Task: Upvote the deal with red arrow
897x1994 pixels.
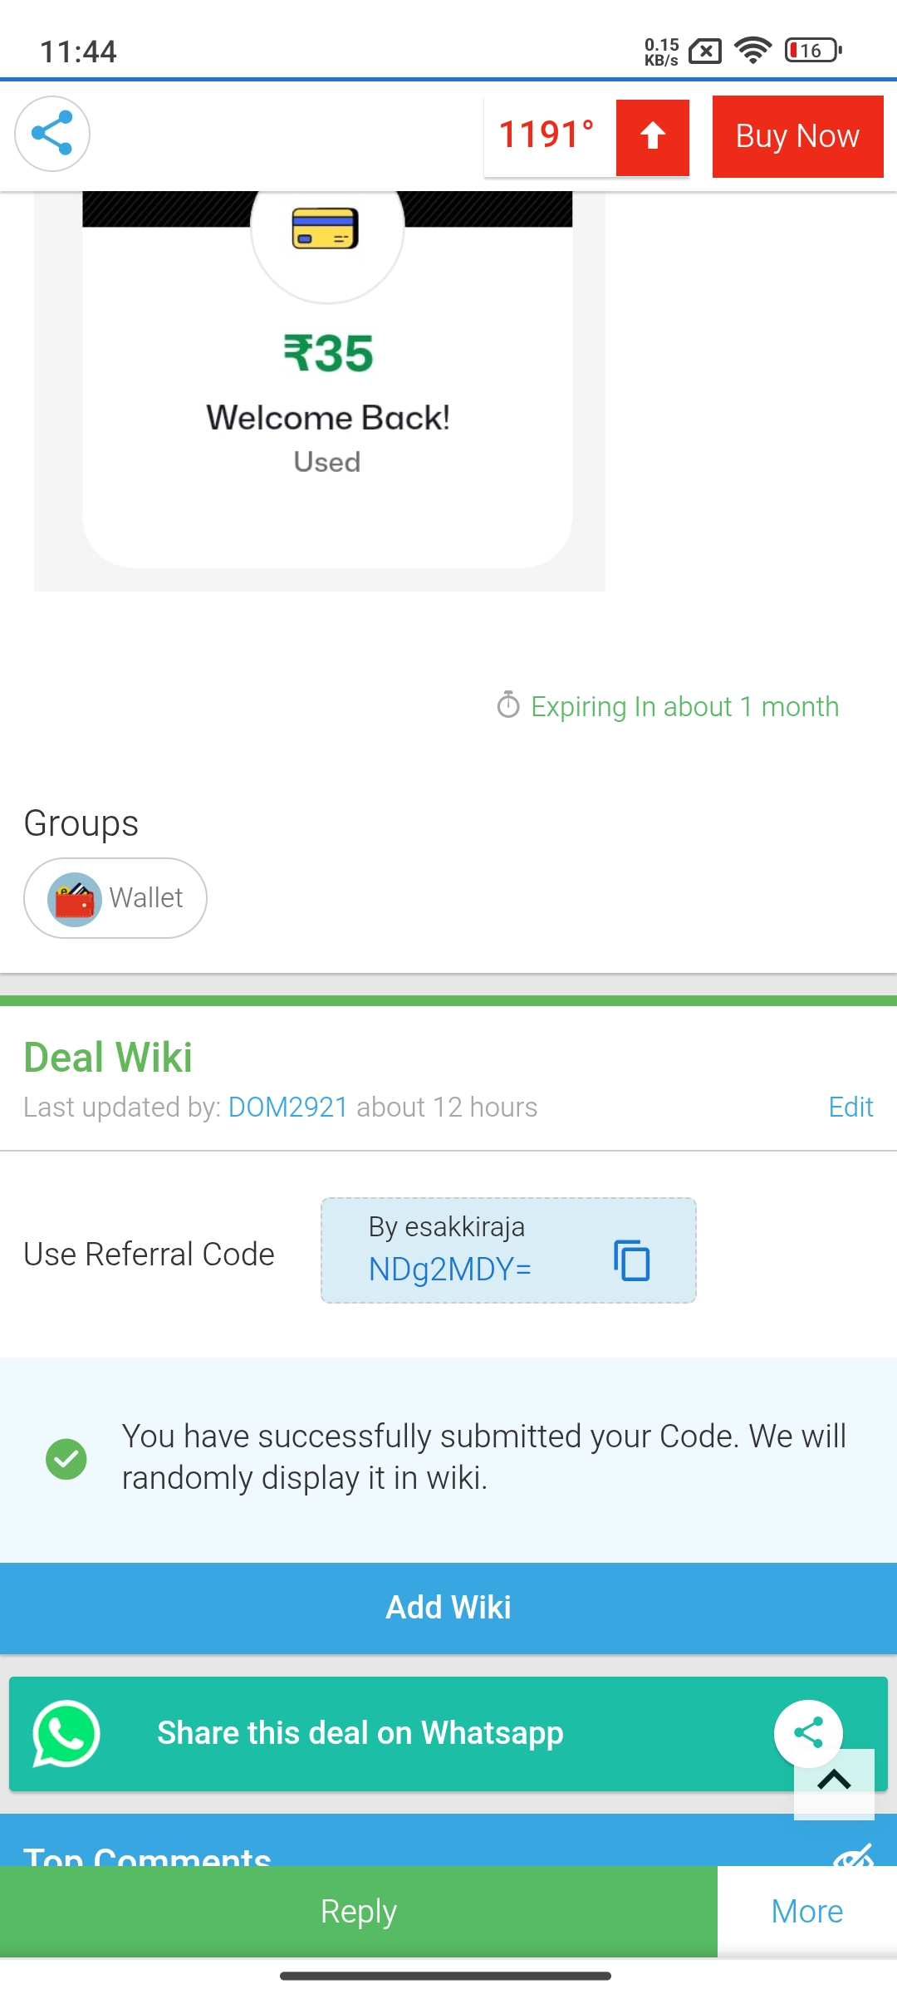Action: pos(653,137)
